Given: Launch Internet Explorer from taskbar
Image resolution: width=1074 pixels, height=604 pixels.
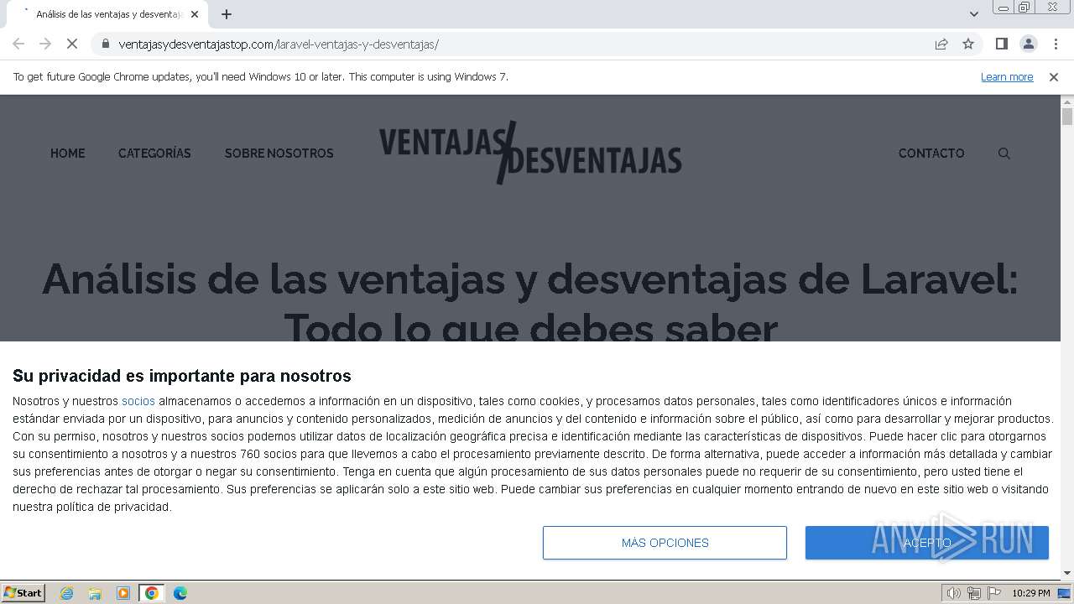Looking at the screenshot, I should [66, 593].
